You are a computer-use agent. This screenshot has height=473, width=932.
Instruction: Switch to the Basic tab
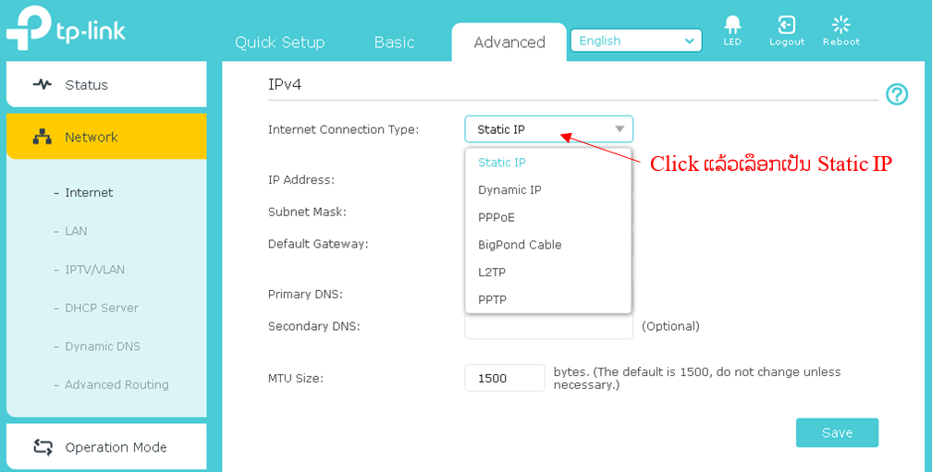point(394,42)
